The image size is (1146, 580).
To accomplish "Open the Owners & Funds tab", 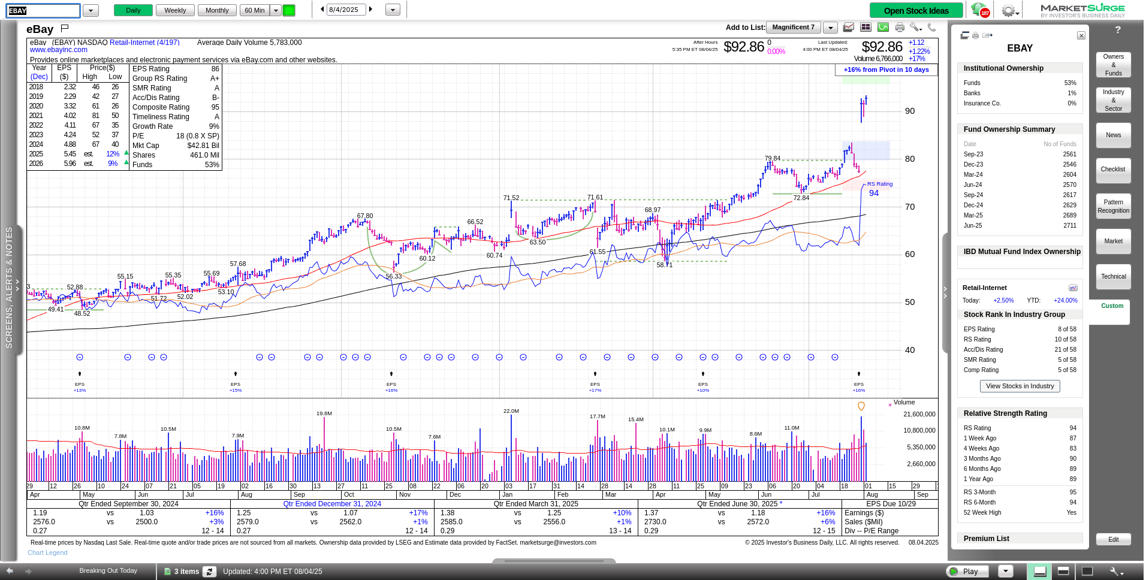I will coord(1113,65).
